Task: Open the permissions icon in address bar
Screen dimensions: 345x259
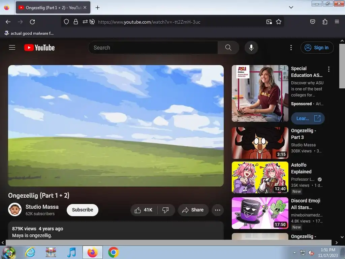Action: click(85, 22)
